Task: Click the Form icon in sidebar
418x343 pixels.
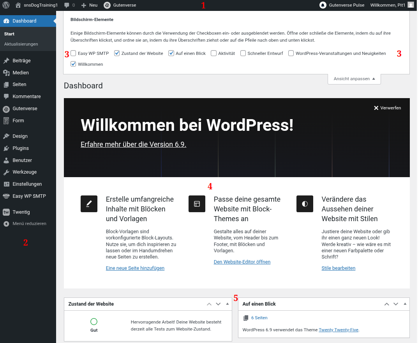Action: pos(6,121)
